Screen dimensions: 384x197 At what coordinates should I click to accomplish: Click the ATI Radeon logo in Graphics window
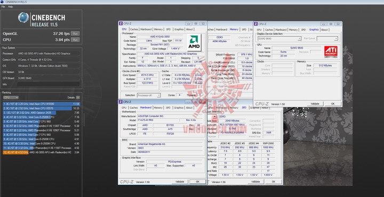point(331,52)
